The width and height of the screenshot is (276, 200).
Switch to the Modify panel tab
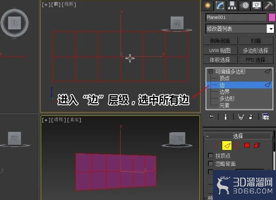tap(220, 5)
